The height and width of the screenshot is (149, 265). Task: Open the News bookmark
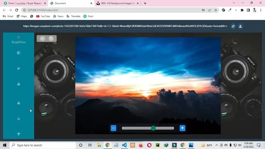click(x=58, y=16)
